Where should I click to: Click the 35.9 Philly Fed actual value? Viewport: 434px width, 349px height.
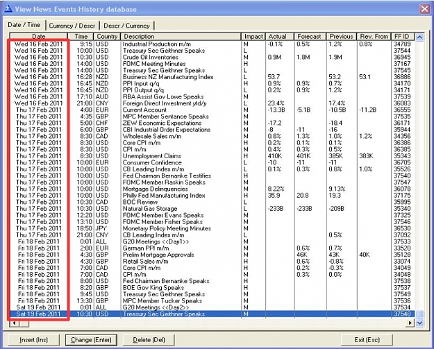pos(274,196)
